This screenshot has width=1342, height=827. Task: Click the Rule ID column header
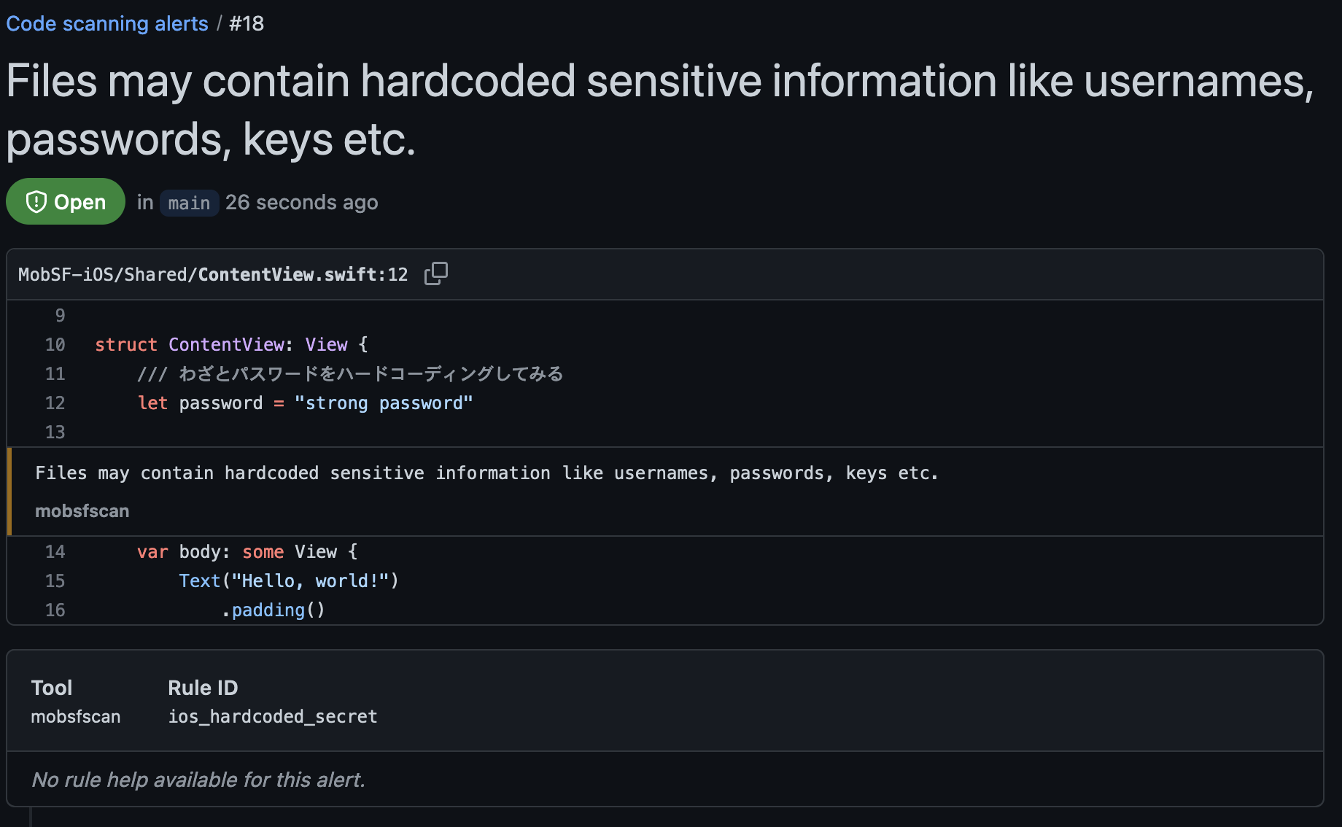click(x=202, y=687)
